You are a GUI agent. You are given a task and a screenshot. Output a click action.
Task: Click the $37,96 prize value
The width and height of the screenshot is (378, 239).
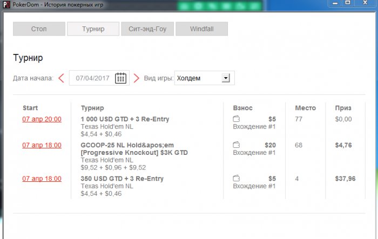(345, 179)
